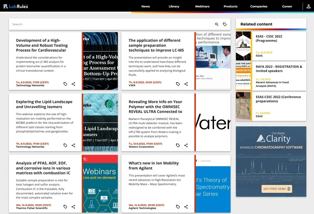Share the Cardiovascular testing webinar card

pos(73,84)
